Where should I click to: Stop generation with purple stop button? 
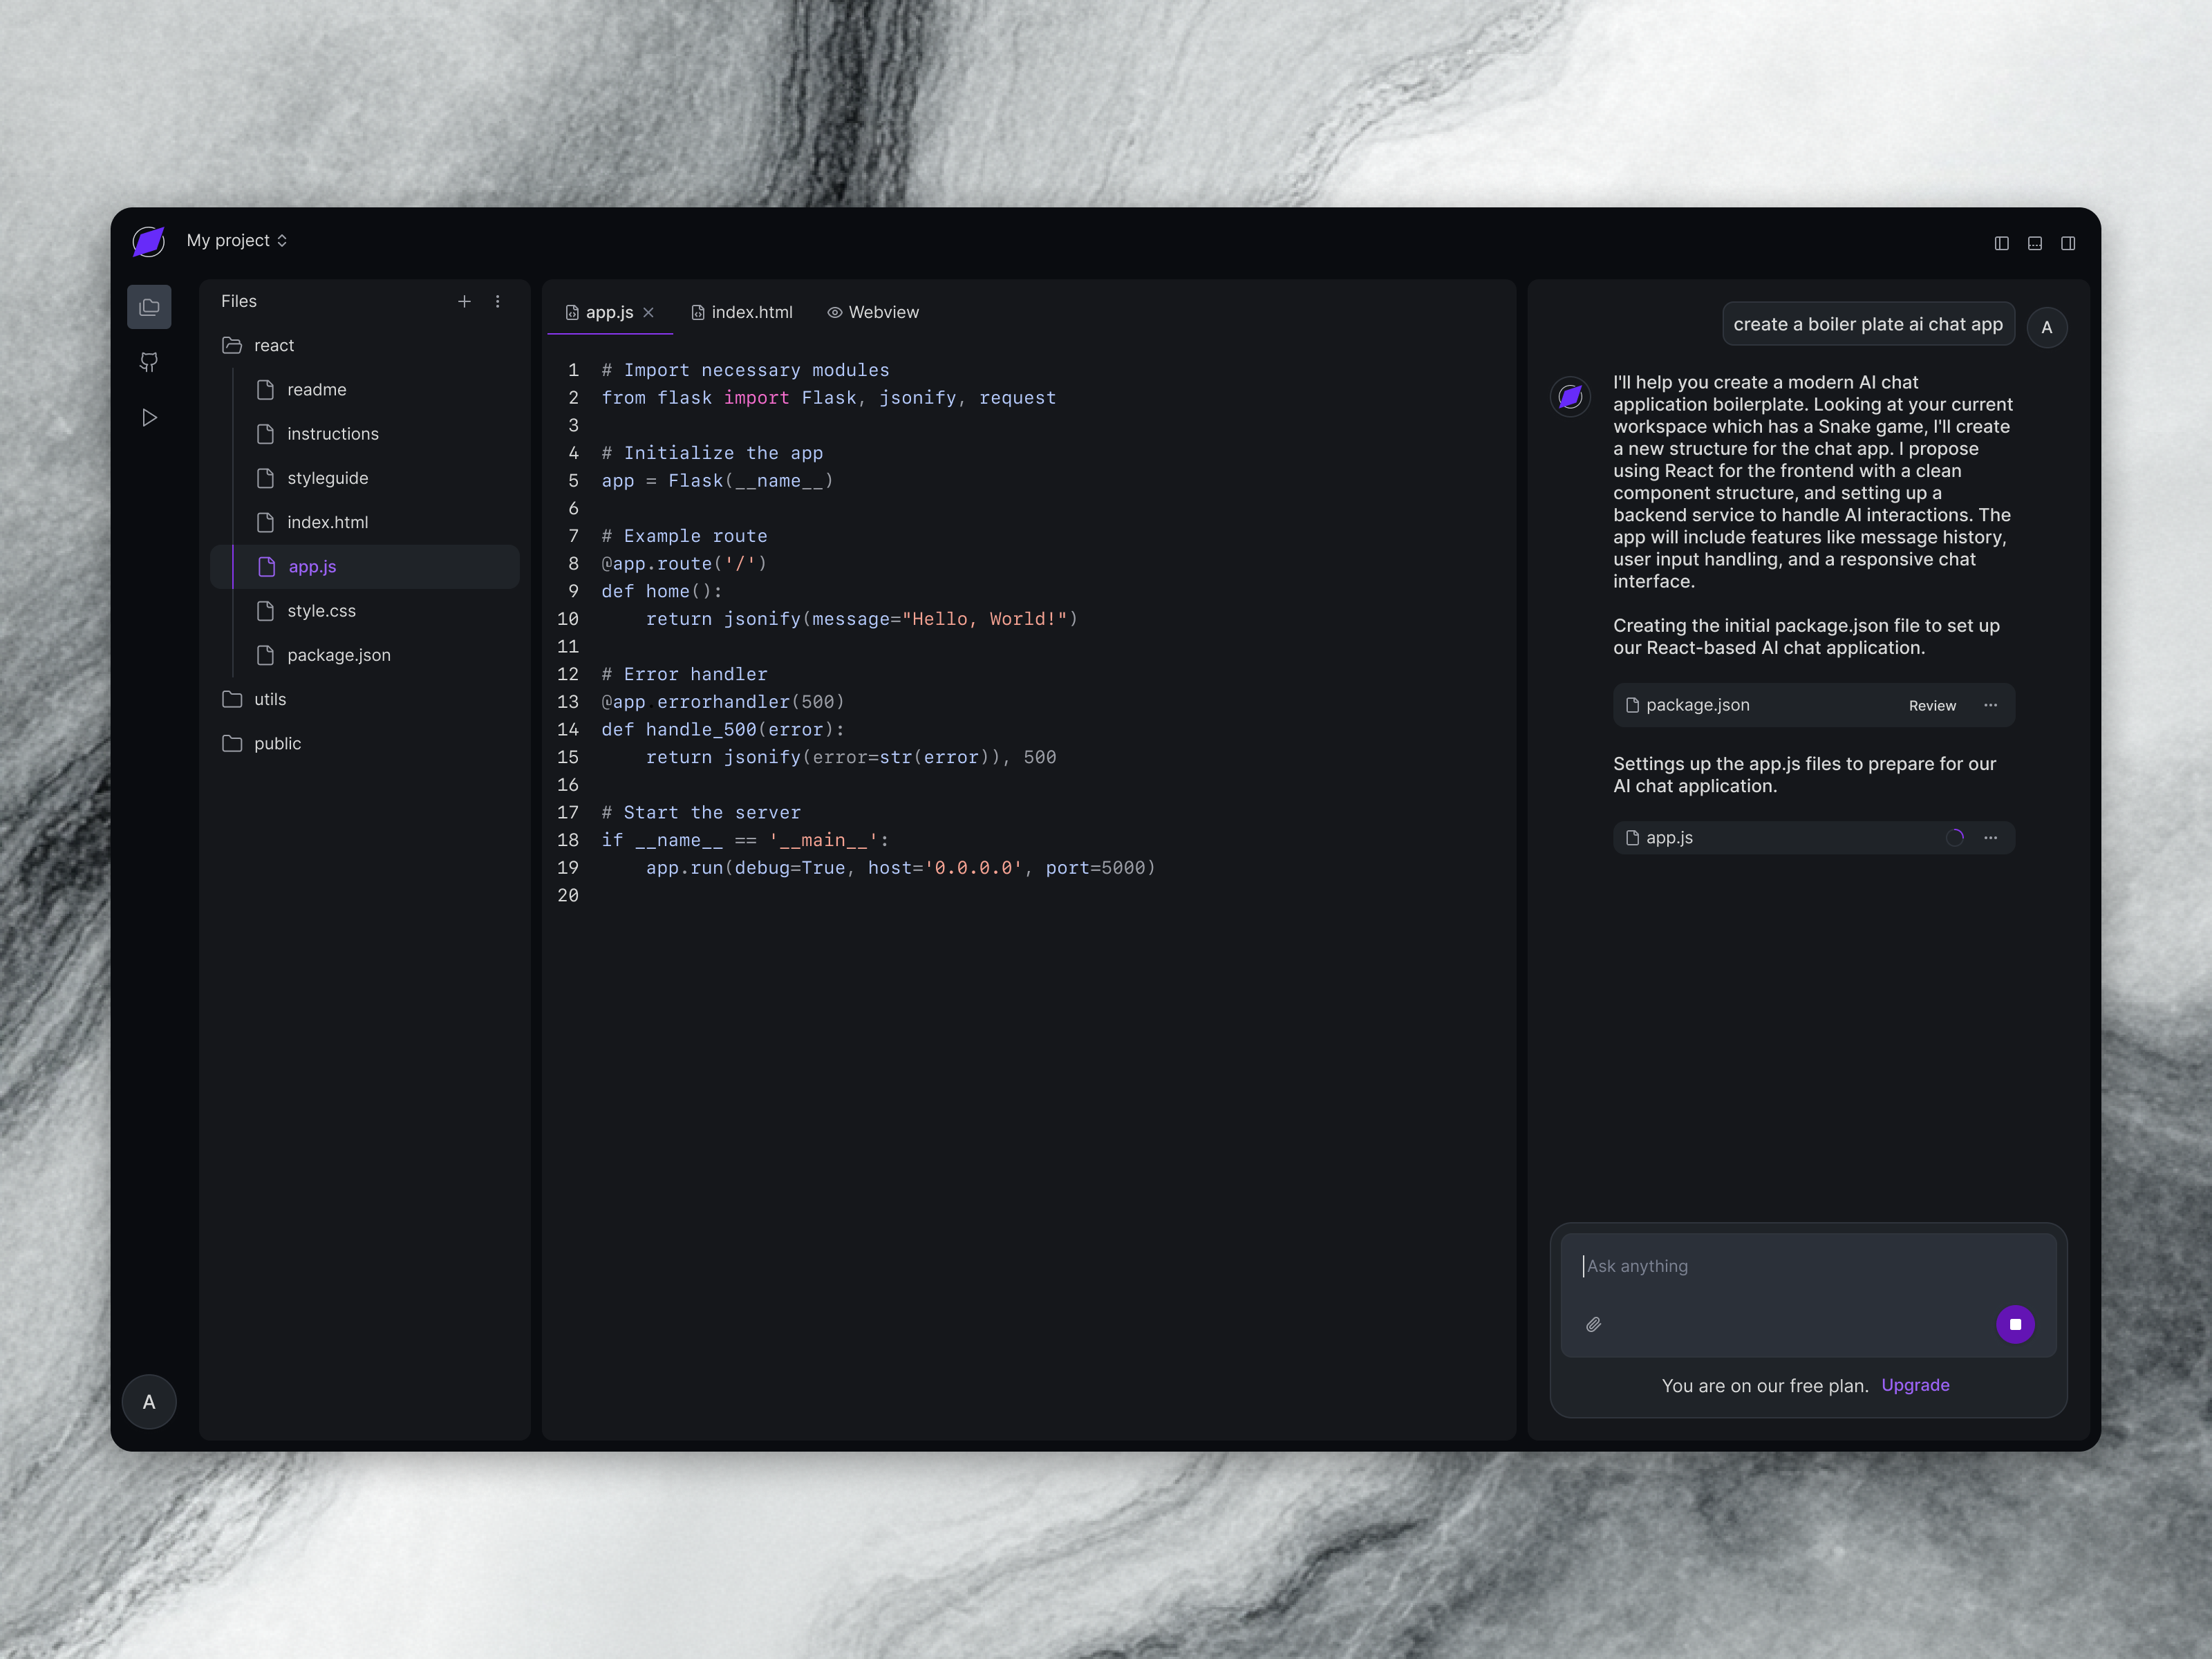[x=2015, y=1324]
